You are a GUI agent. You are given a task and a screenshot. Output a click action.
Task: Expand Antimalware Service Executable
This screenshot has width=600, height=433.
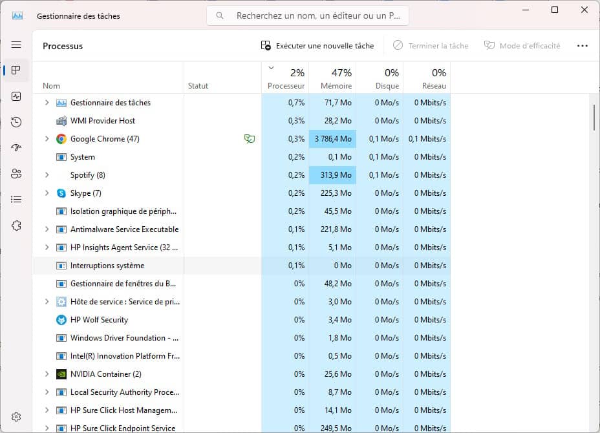coord(47,229)
